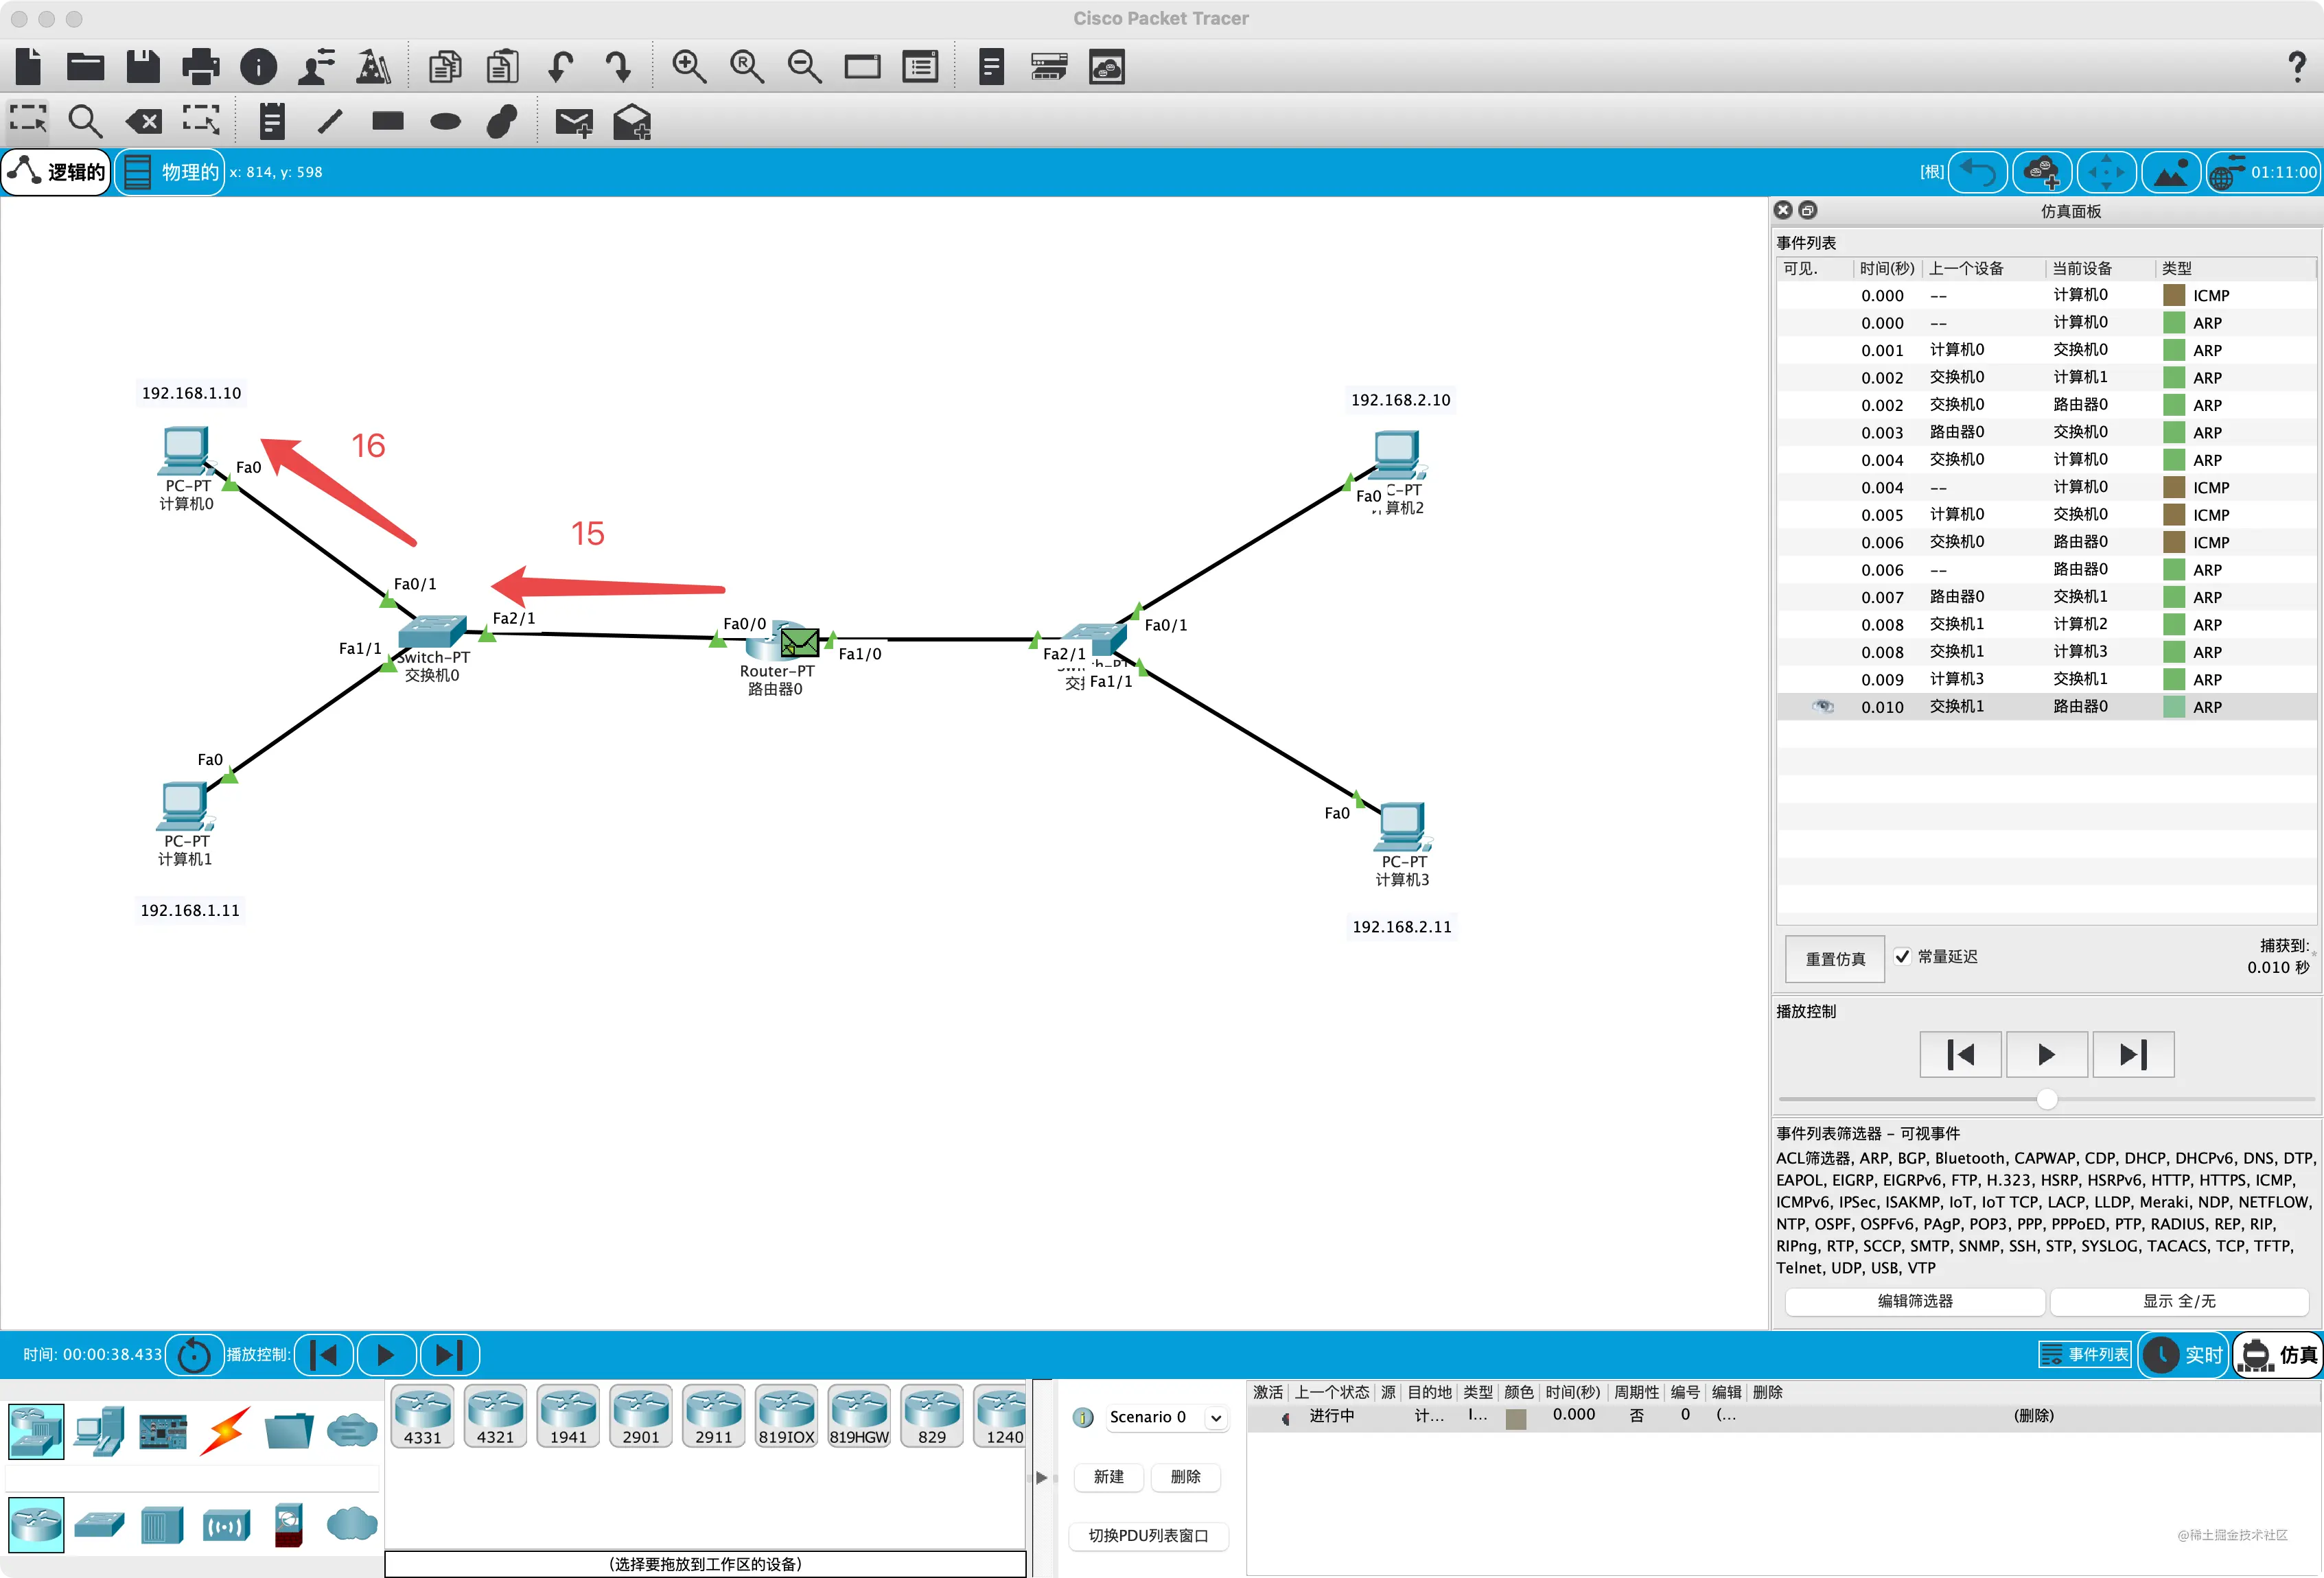The image size is (2324, 1578).
Task: Click the 计算机0 PC device
Action: click(185, 451)
